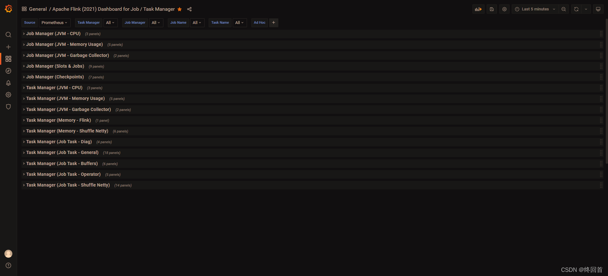Open the Task Name All dropdown
Screen dimensions: 608x276
(240, 23)
